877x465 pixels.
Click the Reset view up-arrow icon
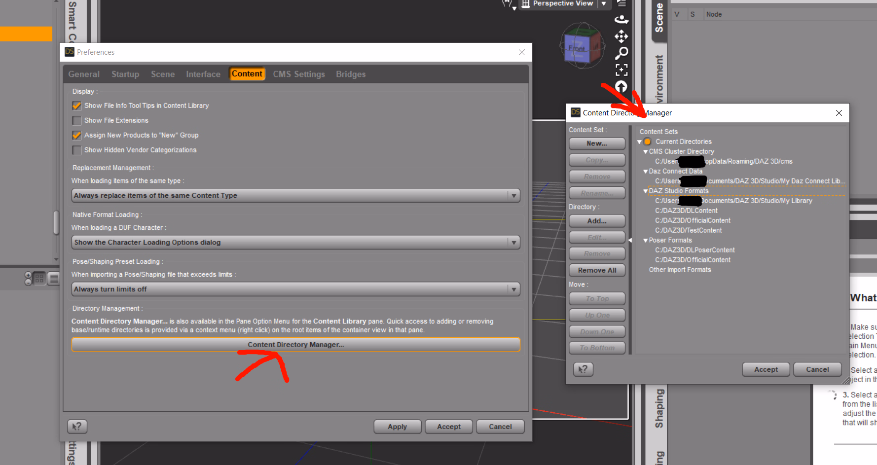pyautogui.click(x=621, y=87)
